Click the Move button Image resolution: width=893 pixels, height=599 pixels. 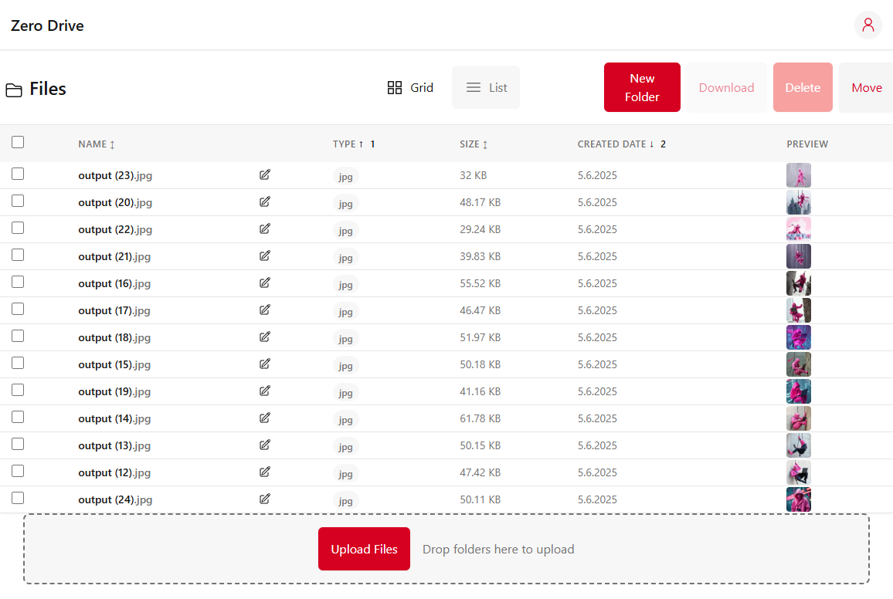[x=866, y=88]
